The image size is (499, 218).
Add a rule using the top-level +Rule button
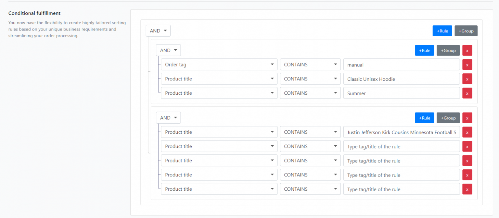[442, 30]
